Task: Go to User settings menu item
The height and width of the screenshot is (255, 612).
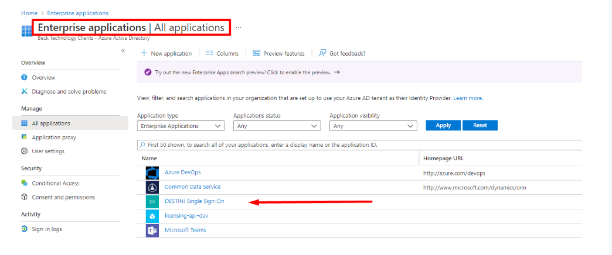Action: click(x=48, y=151)
